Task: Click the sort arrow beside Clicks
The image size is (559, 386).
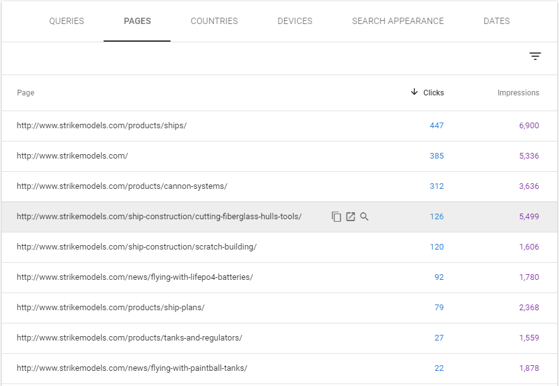Action: 414,92
